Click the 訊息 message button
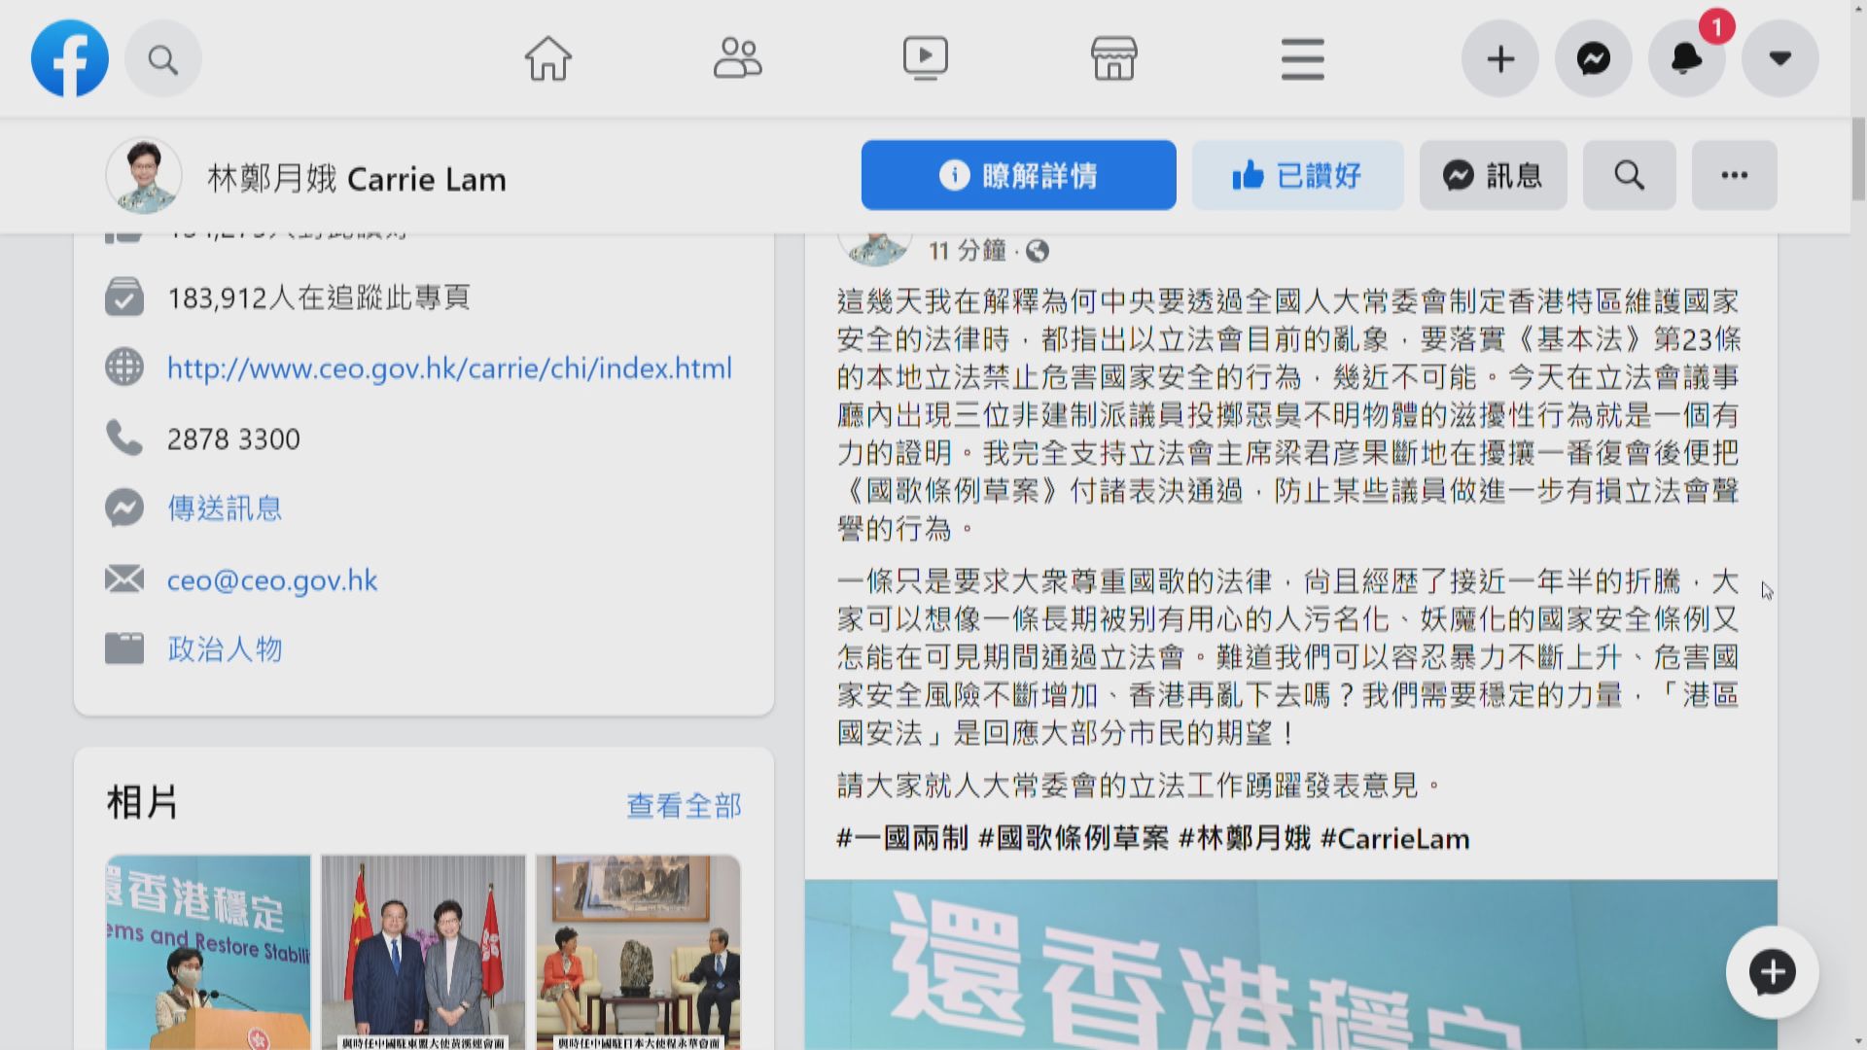The width and height of the screenshot is (1867, 1050). [1493, 175]
